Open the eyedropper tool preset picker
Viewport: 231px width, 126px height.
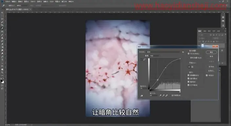(4, 6)
